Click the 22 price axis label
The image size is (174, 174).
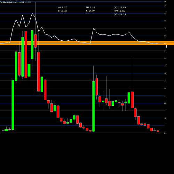point(165,103)
